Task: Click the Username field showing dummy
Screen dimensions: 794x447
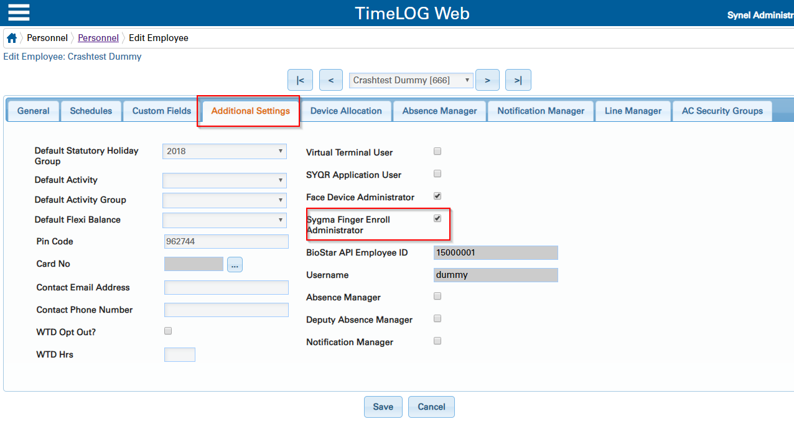Action: click(496, 275)
